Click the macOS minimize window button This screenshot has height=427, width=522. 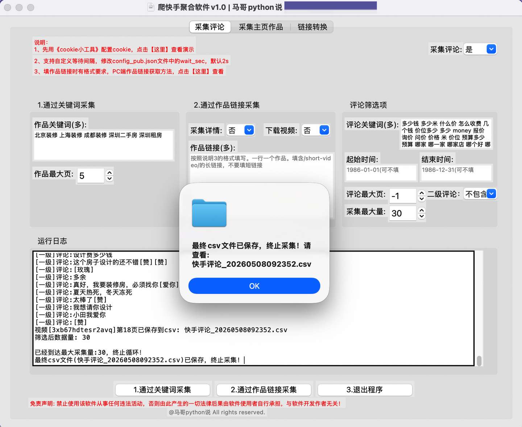point(19,7)
